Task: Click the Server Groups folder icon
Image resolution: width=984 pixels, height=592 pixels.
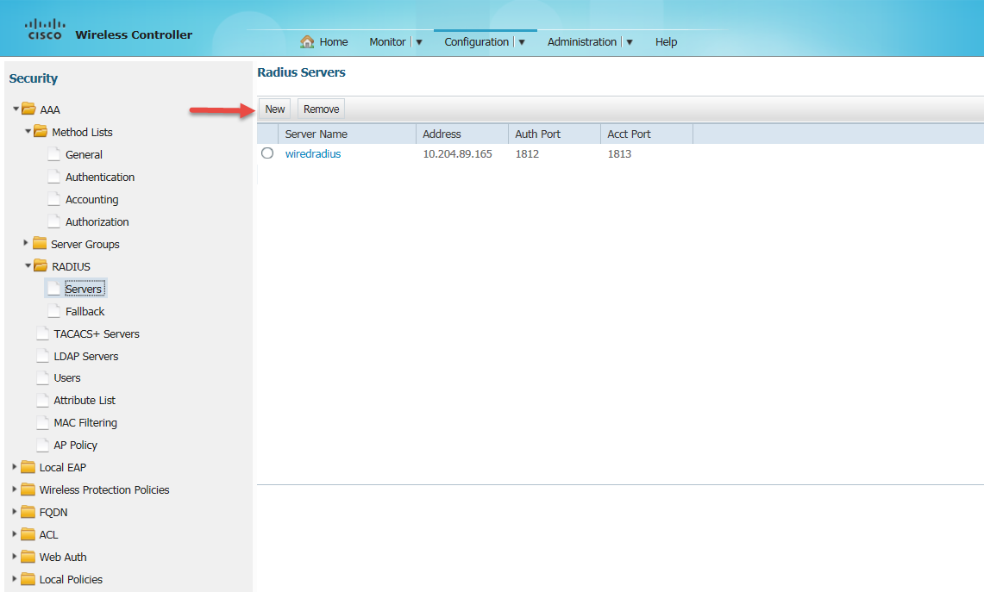Action: (x=40, y=243)
